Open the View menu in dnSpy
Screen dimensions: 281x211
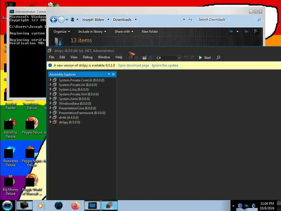[x=74, y=57]
